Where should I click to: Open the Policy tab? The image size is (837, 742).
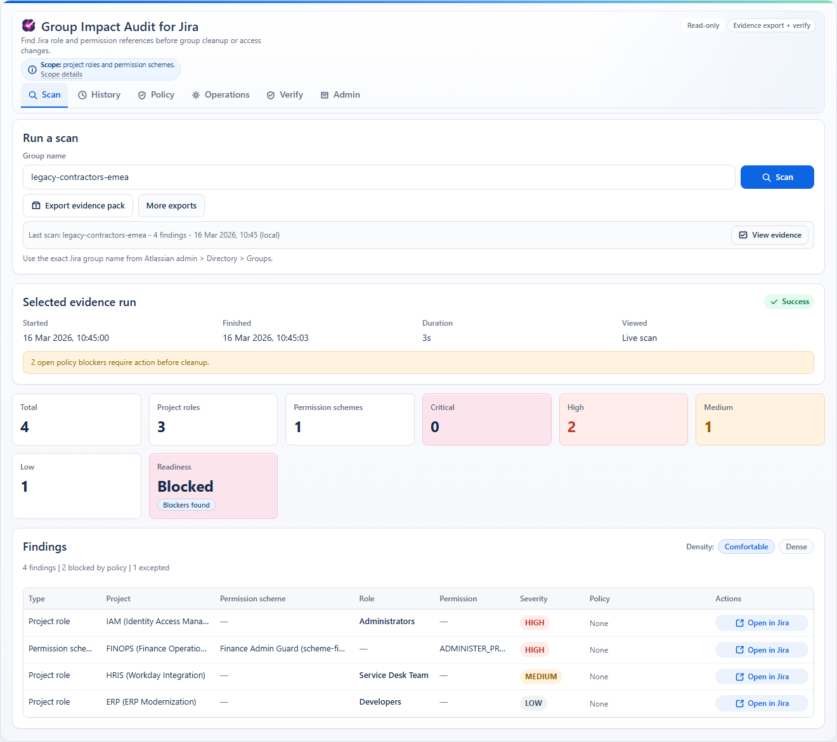click(x=156, y=94)
